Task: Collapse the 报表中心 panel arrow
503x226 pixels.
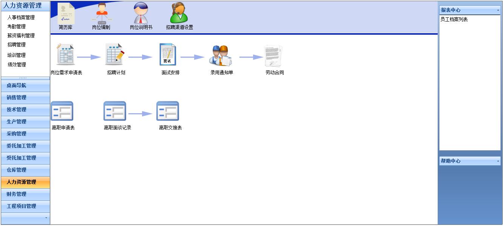Action: pyautogui.click(x=498, y=10)
